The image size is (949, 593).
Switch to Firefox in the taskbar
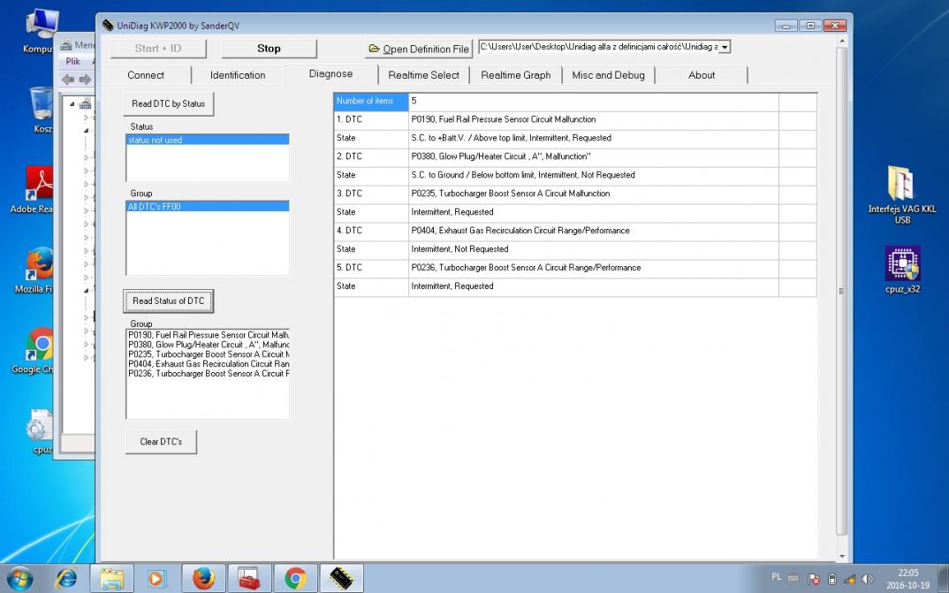click(204, 579)
